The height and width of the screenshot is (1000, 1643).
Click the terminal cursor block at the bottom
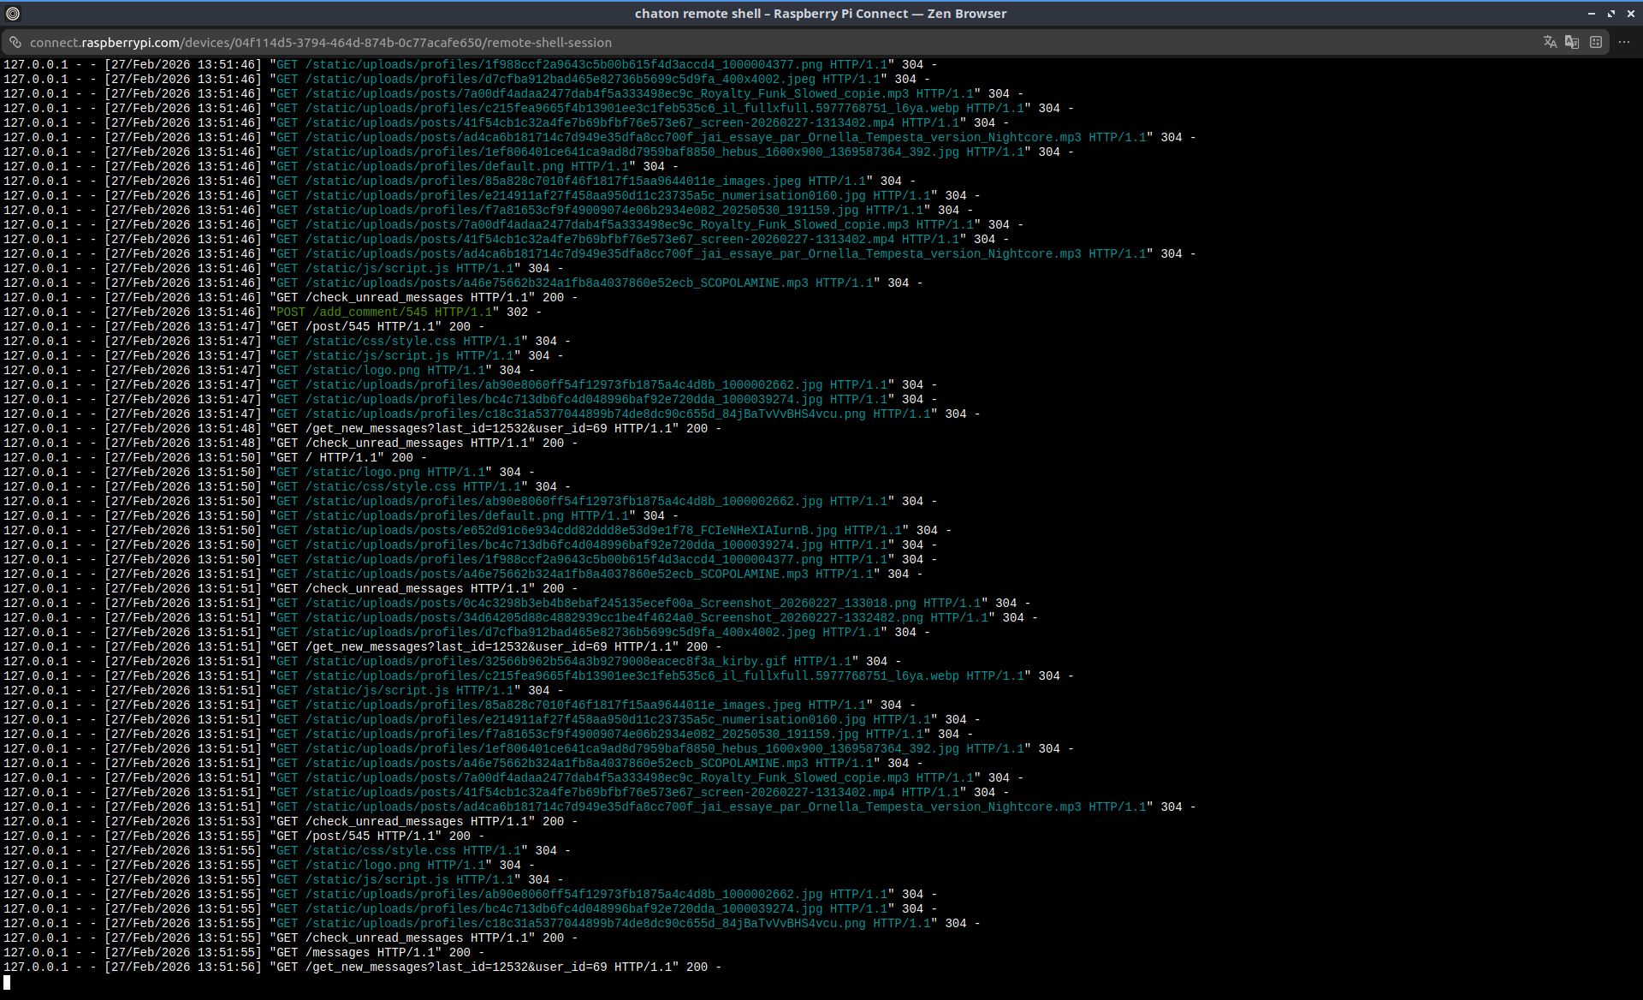click(7, 982)
